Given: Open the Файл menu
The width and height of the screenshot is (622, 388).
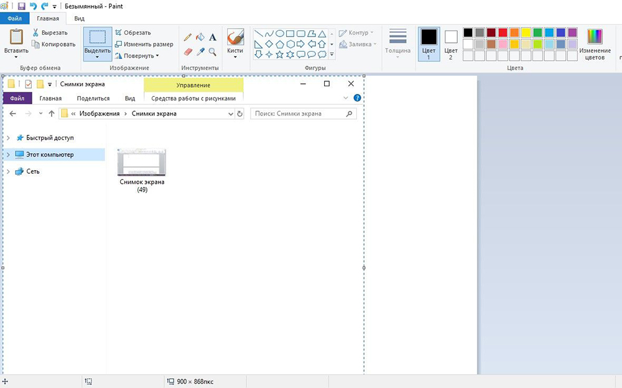Looking at the screenshot, I should pyautogui.click(x=15, y=19).
